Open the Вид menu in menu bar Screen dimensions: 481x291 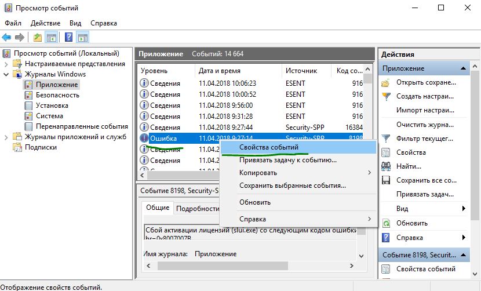(75, 23)
